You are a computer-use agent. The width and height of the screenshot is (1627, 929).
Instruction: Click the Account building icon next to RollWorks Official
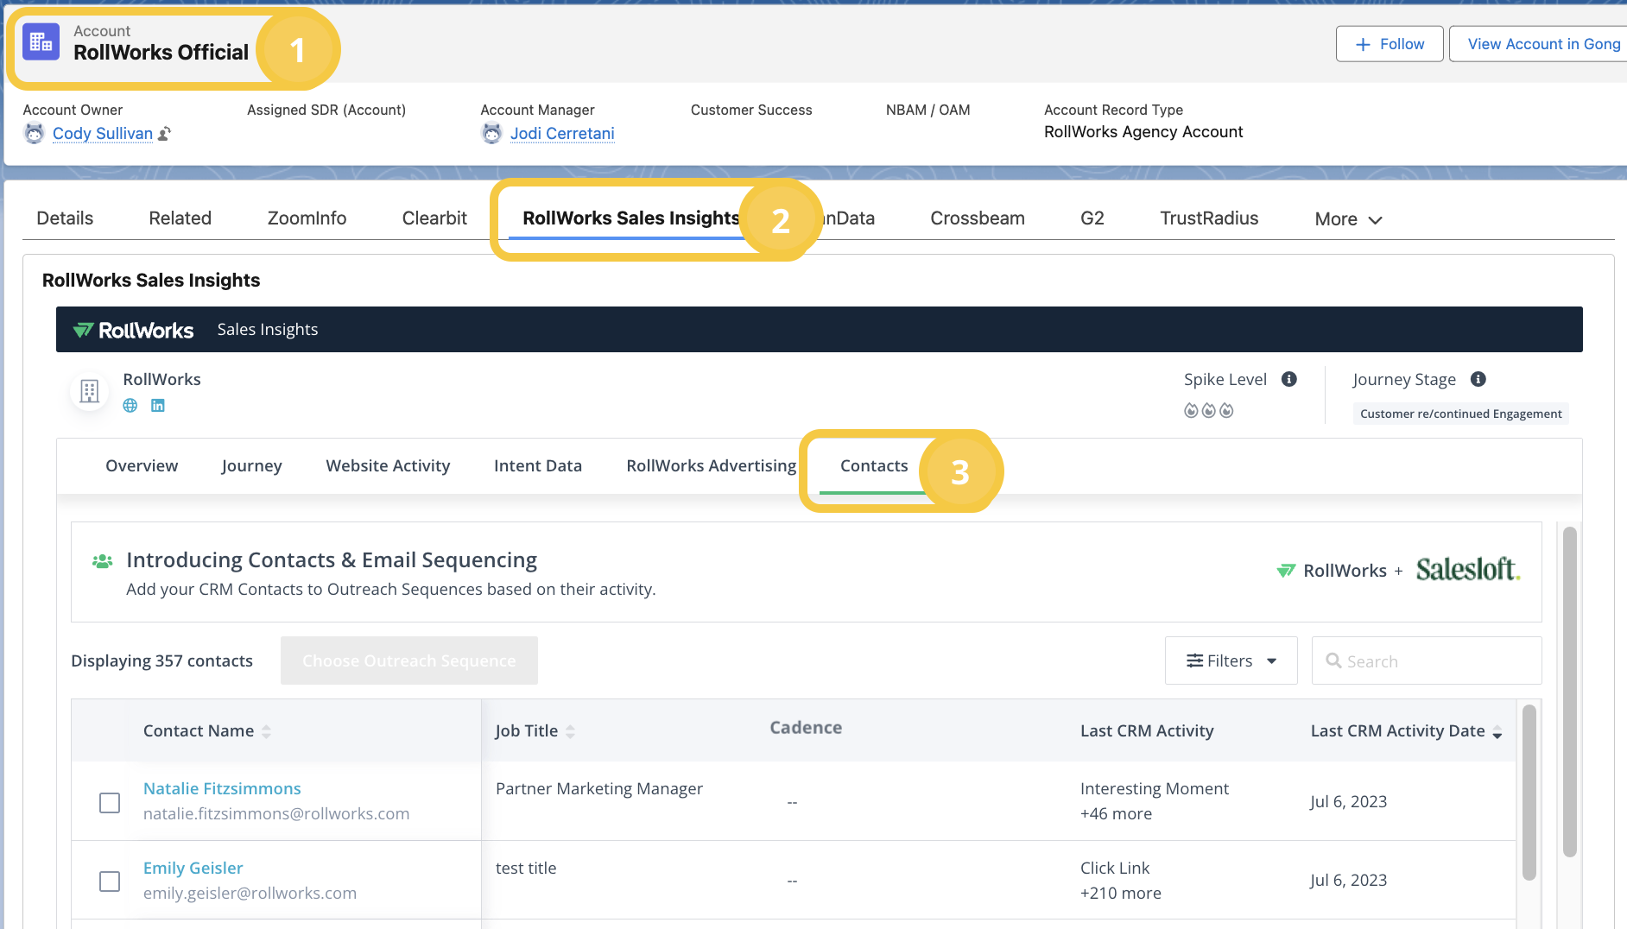point(41,42)
